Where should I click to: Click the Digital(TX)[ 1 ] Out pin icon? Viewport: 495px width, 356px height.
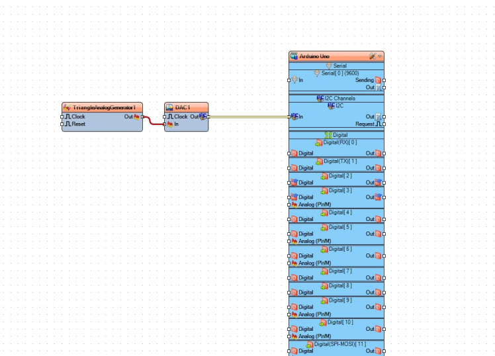(x=378, y=168)
